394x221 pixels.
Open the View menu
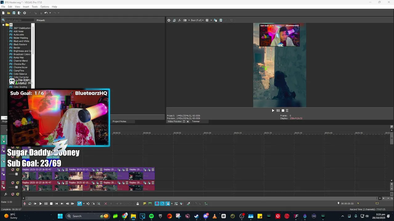pos(18,7)
